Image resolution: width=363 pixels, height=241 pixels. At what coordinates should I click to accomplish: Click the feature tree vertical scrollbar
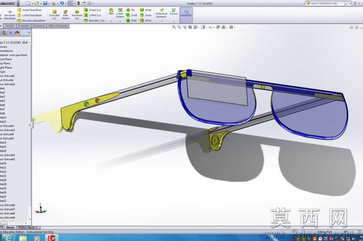coord(30,130)
